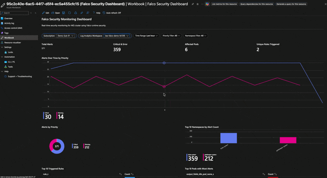This screenshot has width=327, height=178.
Task: Click the more options ellipsis in header
Action: coord(202,4)
